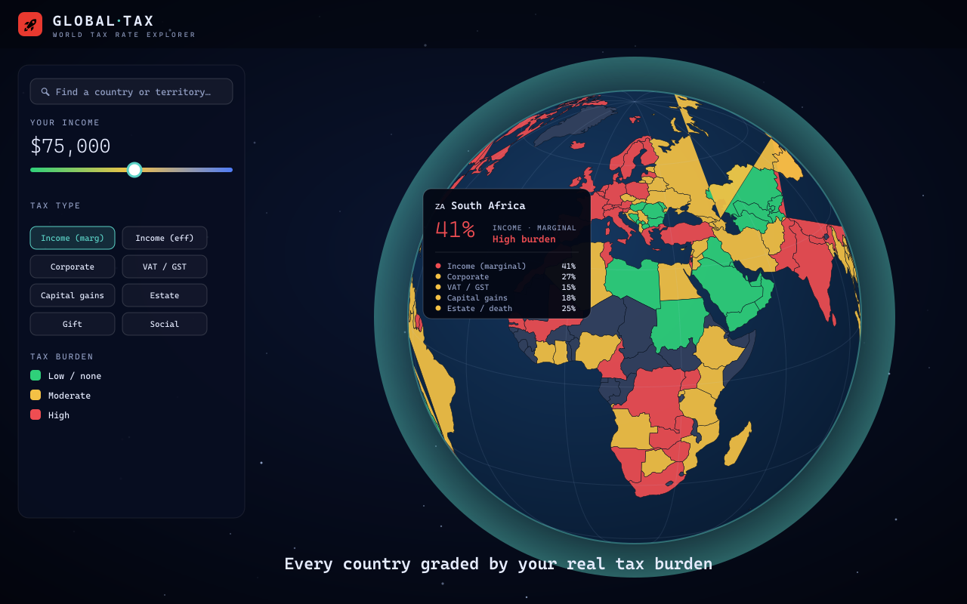Image resolution: width=967 pixels, height=604 pixels.
Task: Click the YOUR INCOME heading
Action: pos(65,122)
